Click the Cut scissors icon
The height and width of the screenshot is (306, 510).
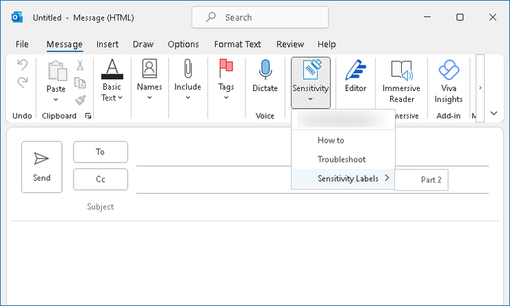click(80, 66)
